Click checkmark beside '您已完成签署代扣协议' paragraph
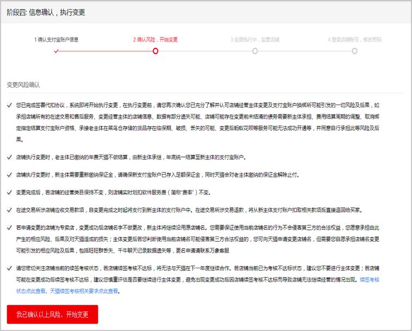Viewport: 412px width, 331px height. pos(9,105)
